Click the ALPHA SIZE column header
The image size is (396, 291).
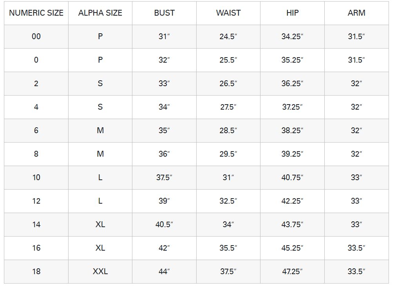[x=100, y=13]
